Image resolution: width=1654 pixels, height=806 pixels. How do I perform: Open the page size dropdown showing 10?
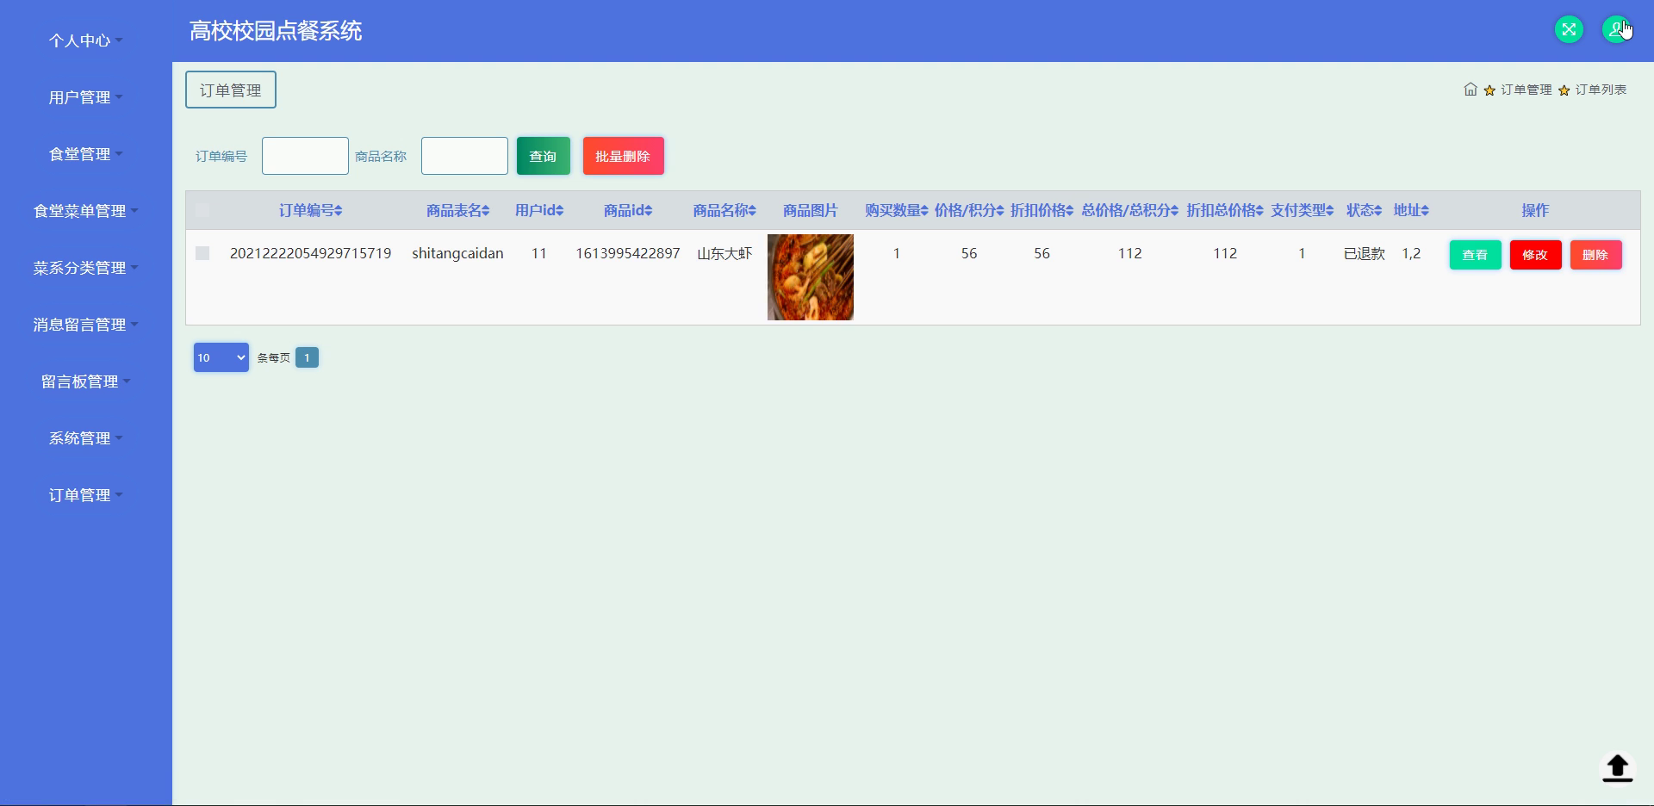pos(221,357)
